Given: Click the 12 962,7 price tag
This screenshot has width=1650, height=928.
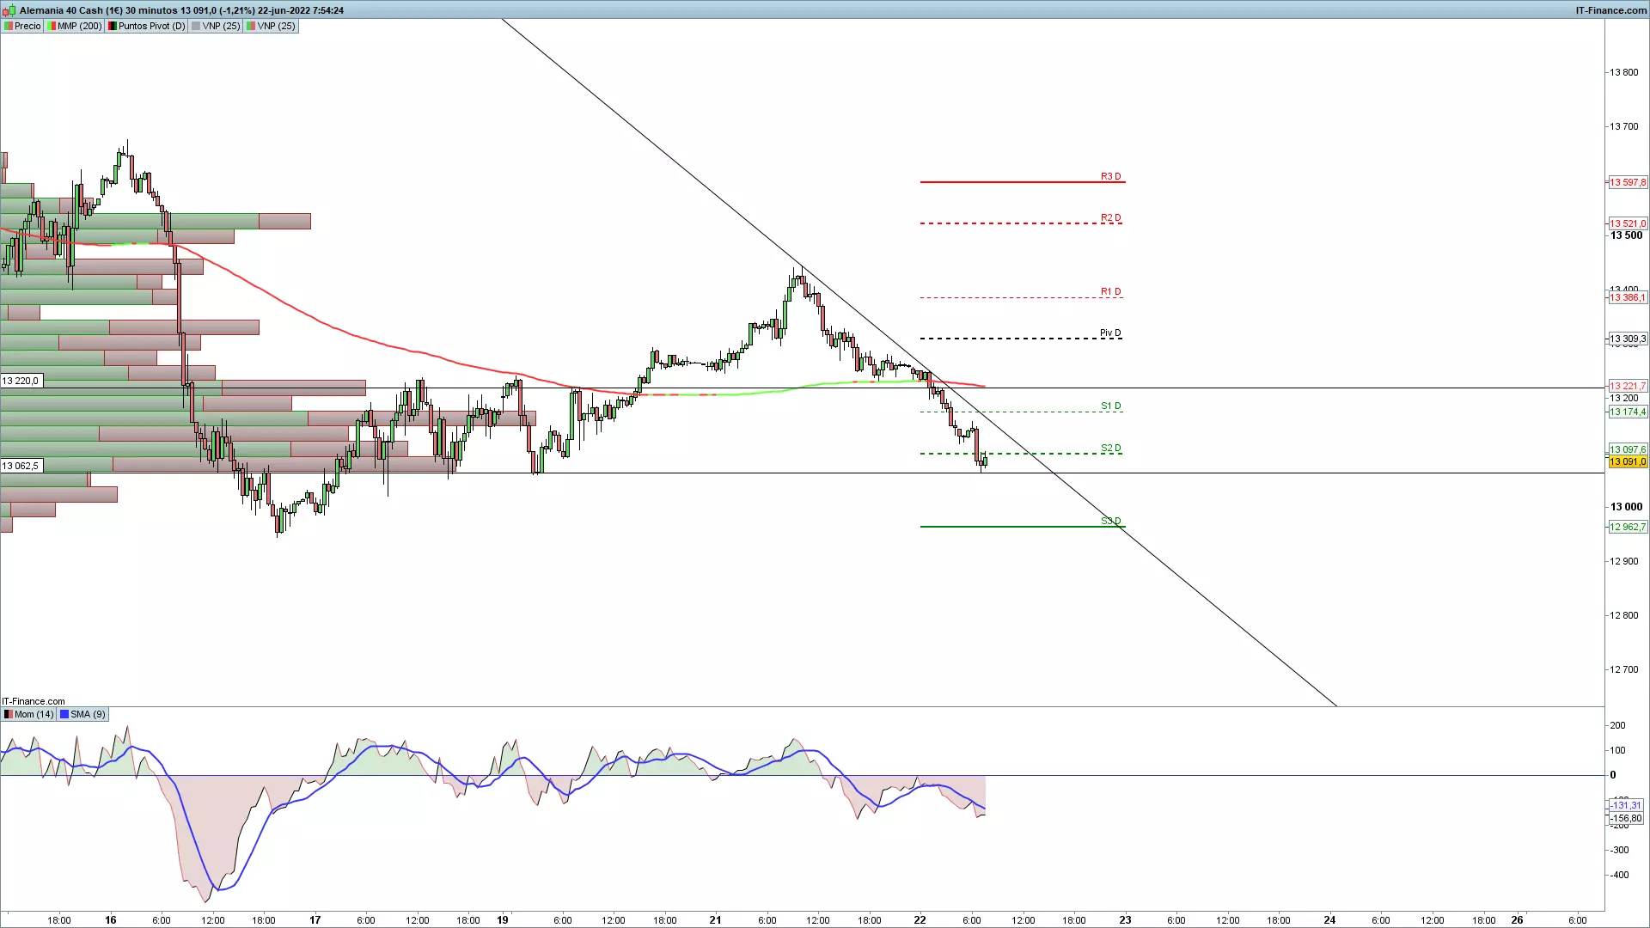Looking at the screenshot, I should click(x=1628, y=527).
